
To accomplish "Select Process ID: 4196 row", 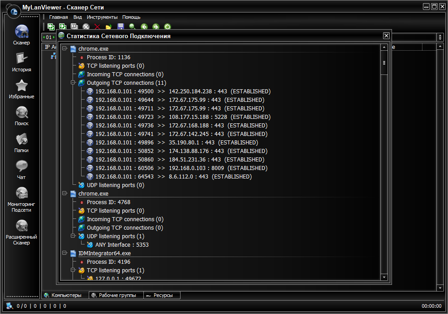I will pyautogui.click(x=108, y=262).
